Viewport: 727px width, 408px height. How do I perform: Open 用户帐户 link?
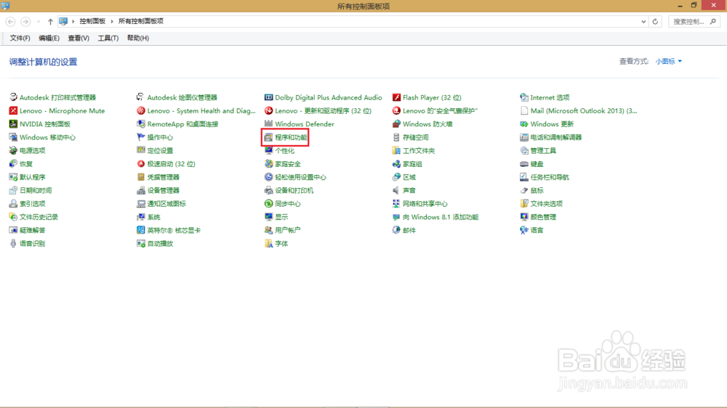(288, 230)
